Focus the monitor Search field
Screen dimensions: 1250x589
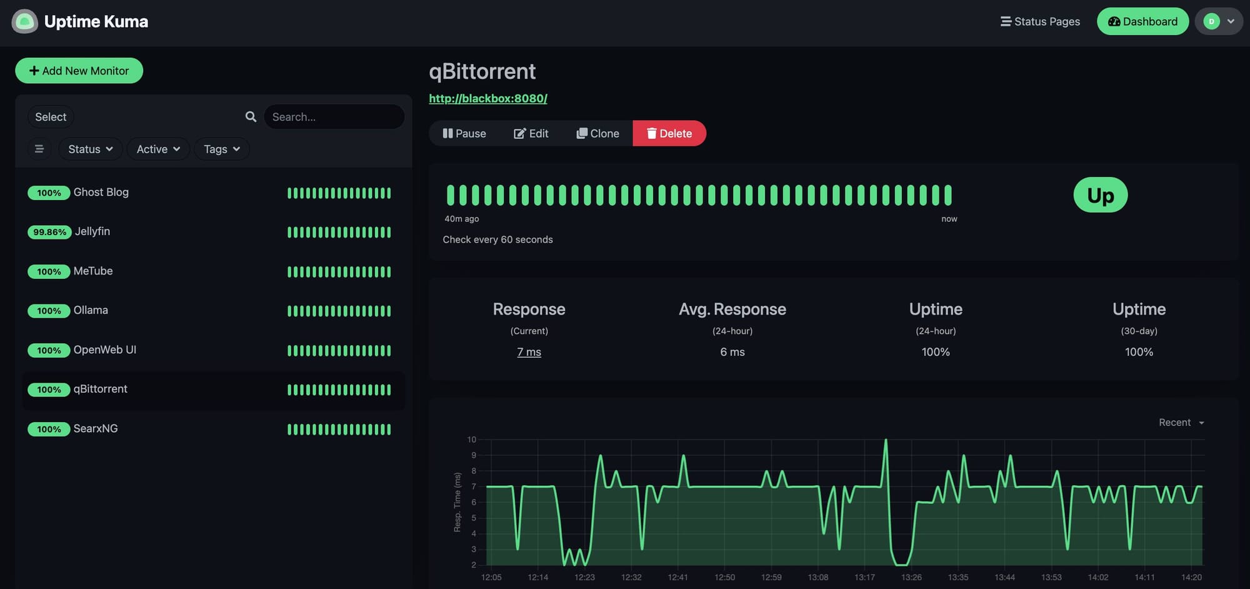click(x=334, y=117)
